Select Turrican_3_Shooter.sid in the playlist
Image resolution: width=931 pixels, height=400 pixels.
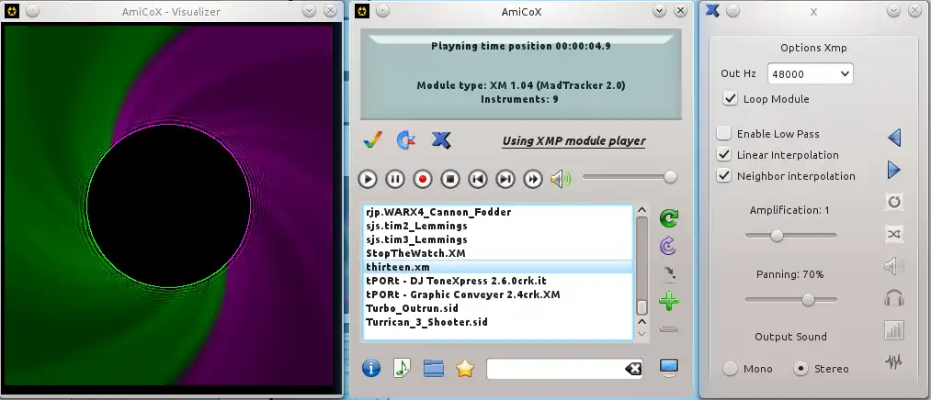[497, 322]
